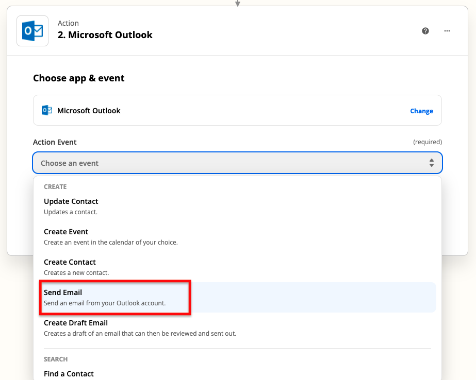The image size is (476, 380).
Task: Select the Update Contact event
Action: (x=237, y=206)
